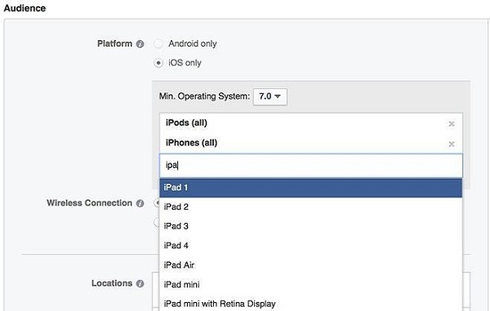490x311 pixels.
Task: Click the iPhones (all) selected device text
Action: click(192, 143)
